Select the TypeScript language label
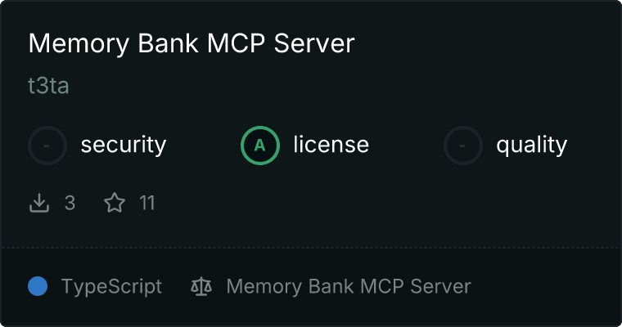The image size is (622, 327). pyautogui.click(x=111, y=287)
